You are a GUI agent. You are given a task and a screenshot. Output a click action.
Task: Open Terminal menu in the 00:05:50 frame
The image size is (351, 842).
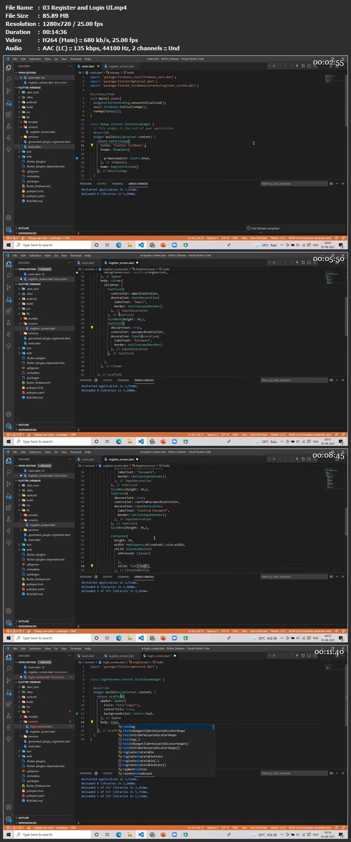coord(76,255)
